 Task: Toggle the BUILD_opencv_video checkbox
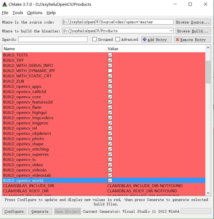click(x=110, y=165)
